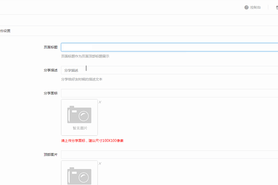Click the 控制台 circular icon
Viewport: 278px width, 185px height.
click(246, 7)
